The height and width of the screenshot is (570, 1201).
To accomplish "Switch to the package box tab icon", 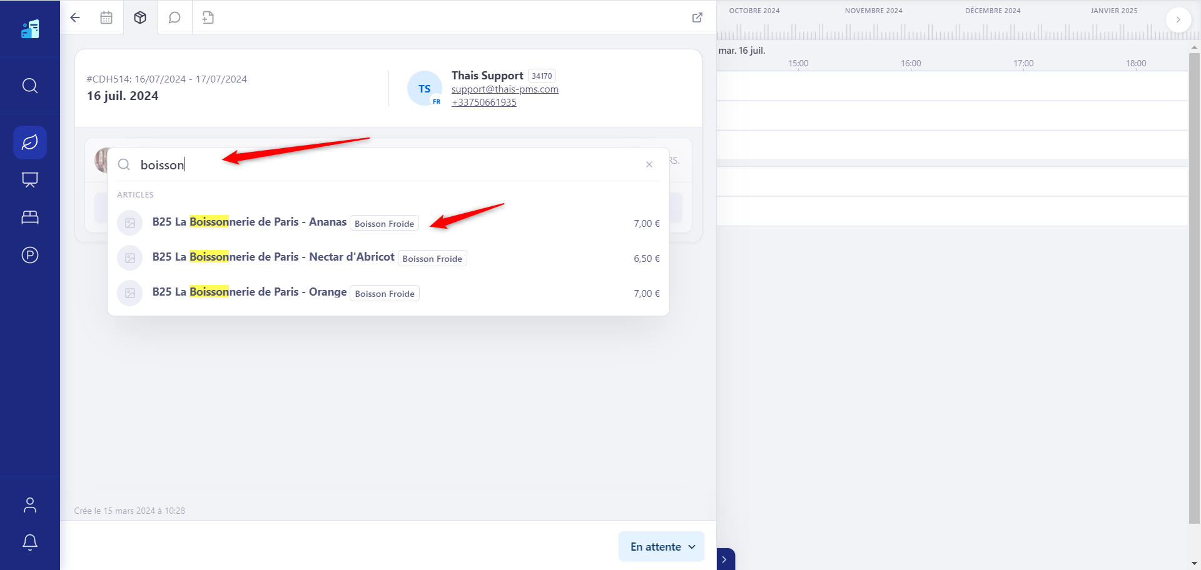I will (140, 17).
